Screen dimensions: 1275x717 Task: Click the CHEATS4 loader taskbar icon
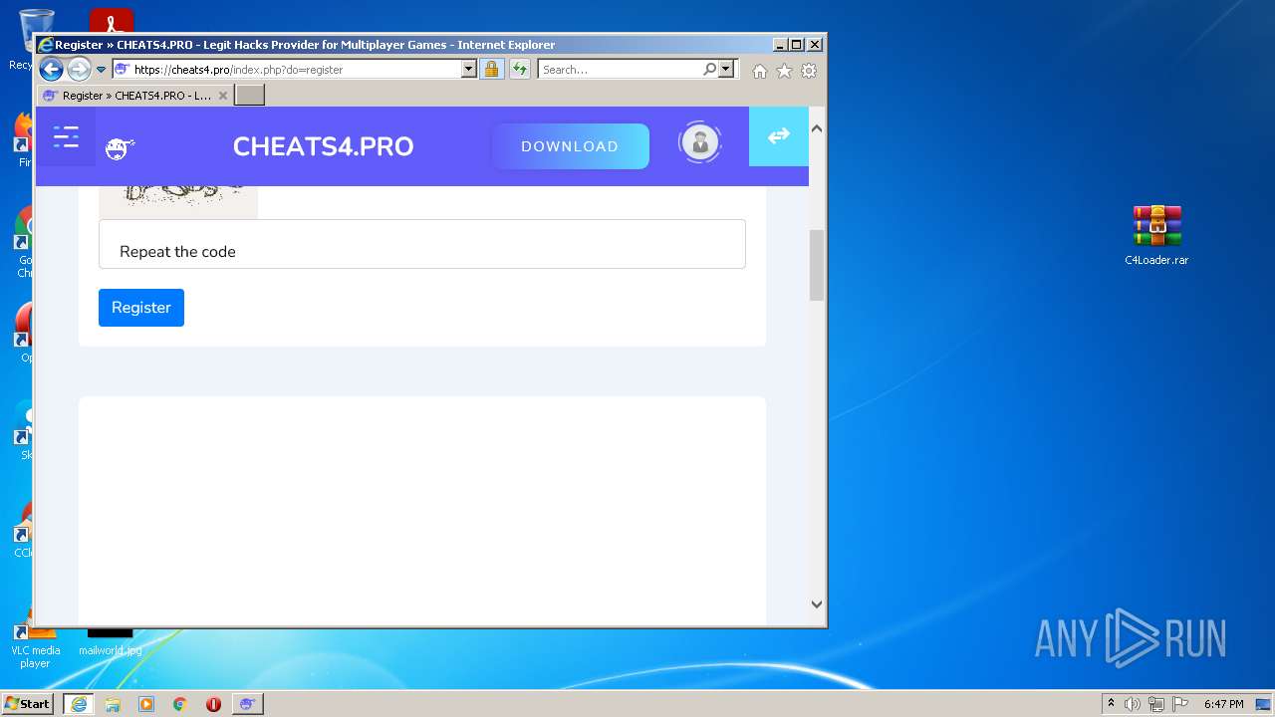tap(247, 704)
